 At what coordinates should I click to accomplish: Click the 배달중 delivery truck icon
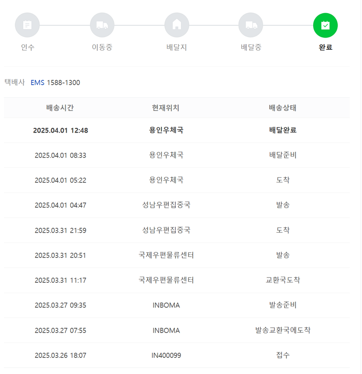click(x=251, y=25)
